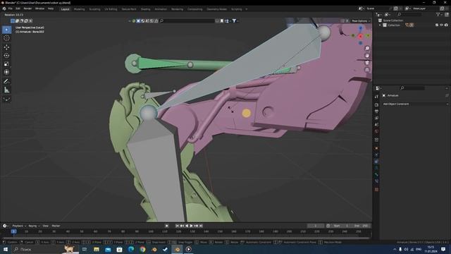Screen dimensions: 451x254
Task: Click the bookmark icon in viewport header
Action: point(222,20)
